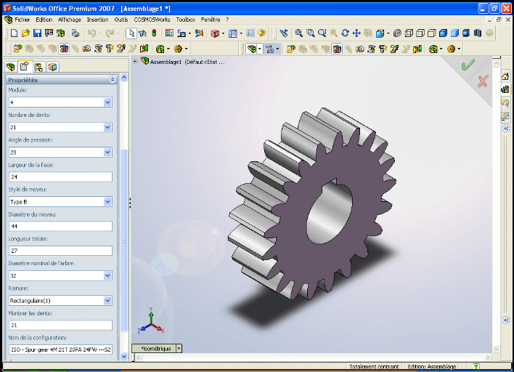Open the Module dropdown
Screen dimensions: 514x372
pos(107,102)
